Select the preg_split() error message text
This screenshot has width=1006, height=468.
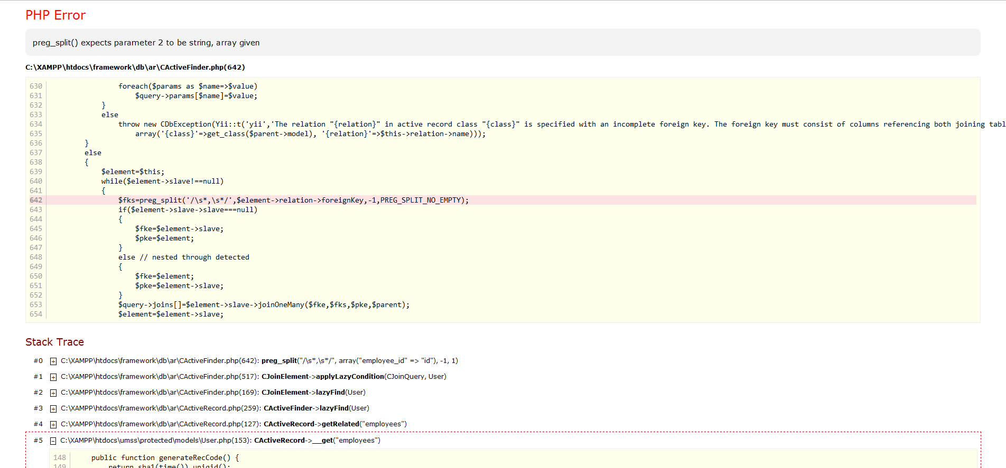tap(146, 43)
